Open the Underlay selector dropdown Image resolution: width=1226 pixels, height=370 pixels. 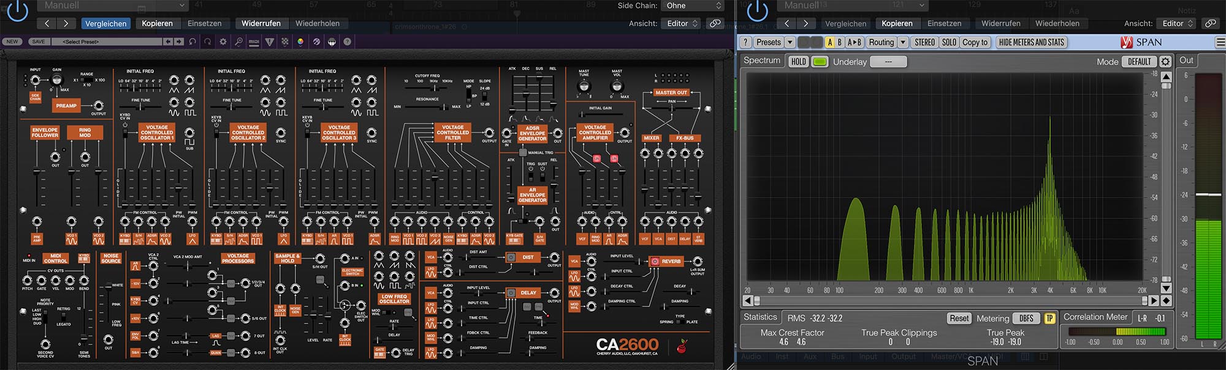pyautogui.click(x=888, y=62)
